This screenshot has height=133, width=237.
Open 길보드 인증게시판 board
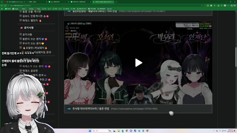[x=32, y=16]
